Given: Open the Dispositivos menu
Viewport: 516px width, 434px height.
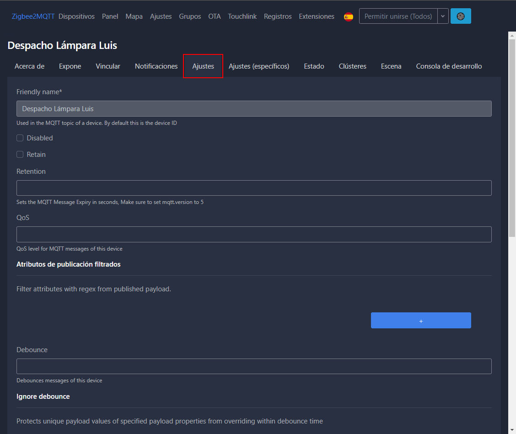Looking at the screenshot, I should click(x=76, y=16).
